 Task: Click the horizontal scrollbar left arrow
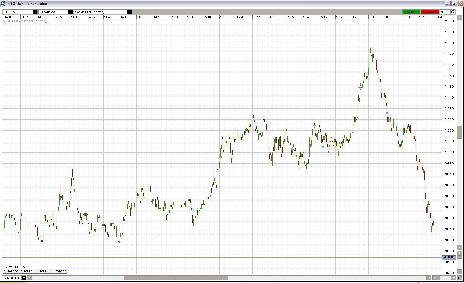pyautogui.click(x=30, y=278)
